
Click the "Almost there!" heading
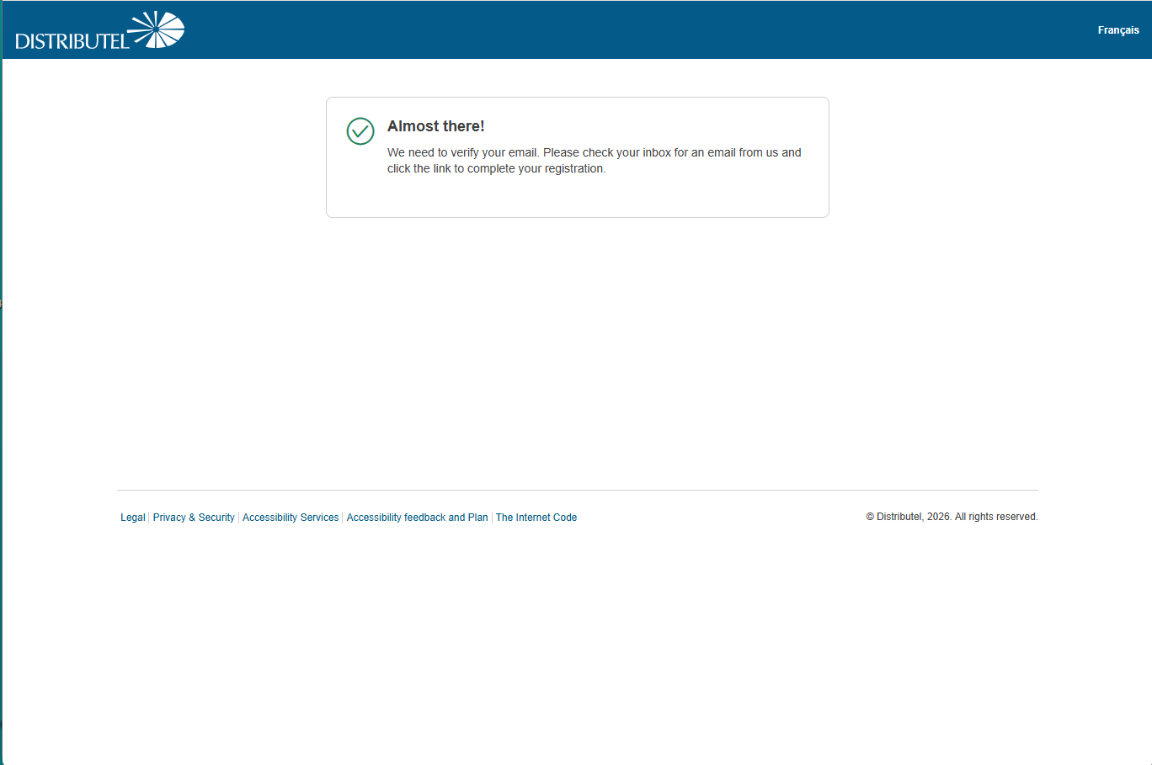(435, 126)
